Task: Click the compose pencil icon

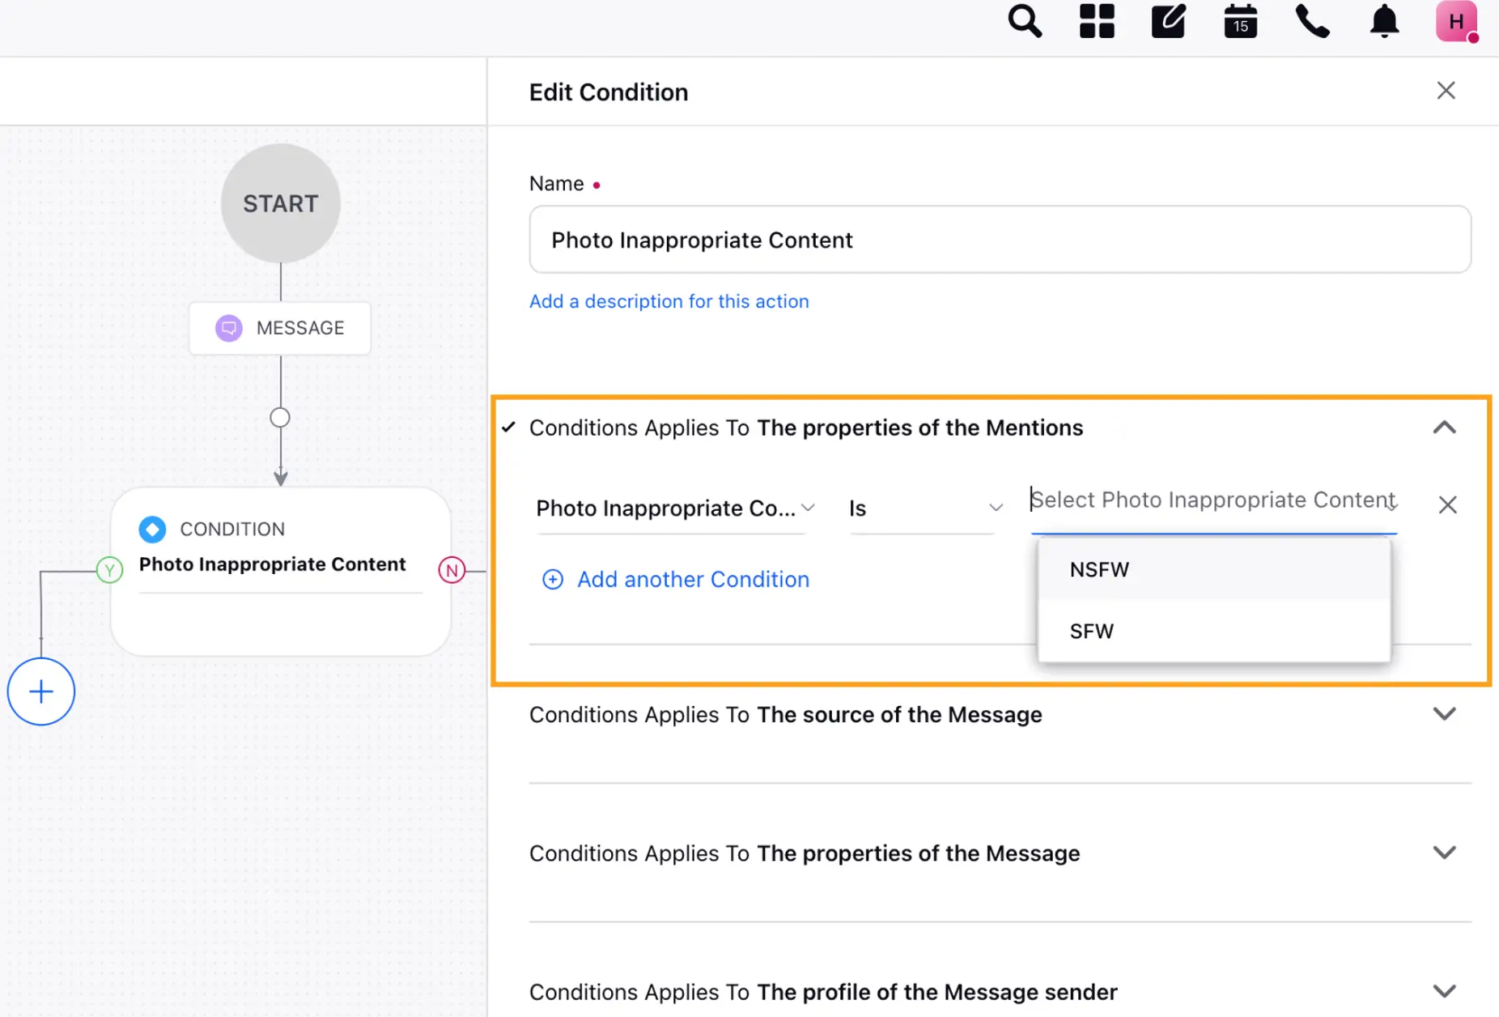Action: click(1168, 22)
